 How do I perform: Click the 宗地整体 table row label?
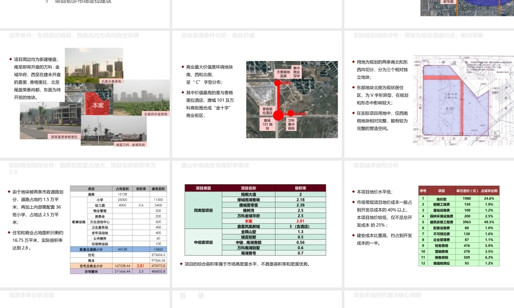coord(91,272)
